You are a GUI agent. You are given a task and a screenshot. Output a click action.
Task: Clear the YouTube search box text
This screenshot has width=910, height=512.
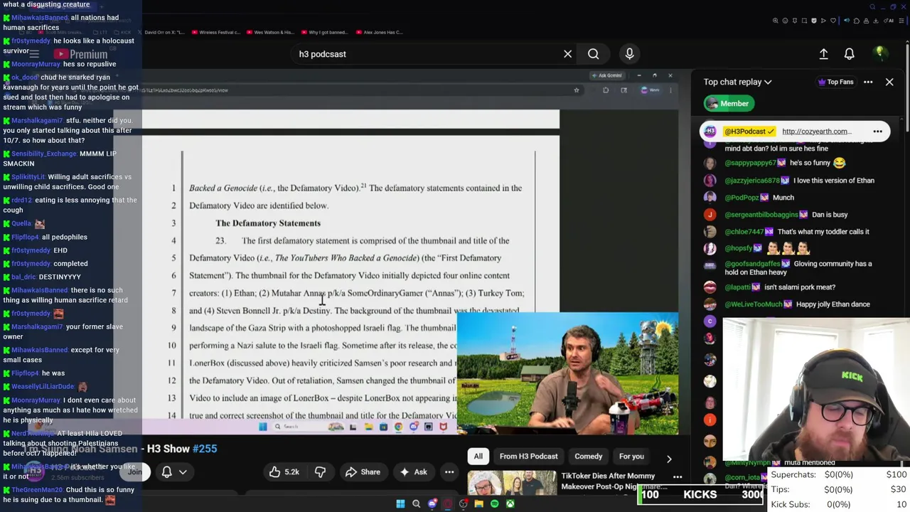[567, 54]
